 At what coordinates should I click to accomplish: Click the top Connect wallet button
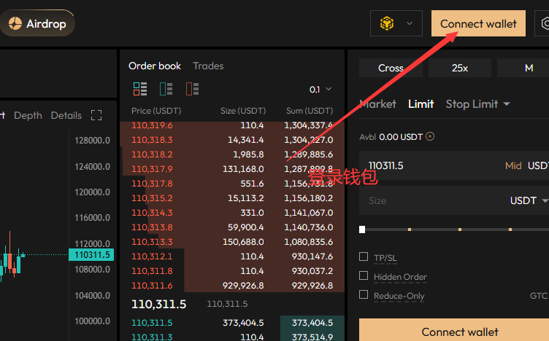(478, 23)
